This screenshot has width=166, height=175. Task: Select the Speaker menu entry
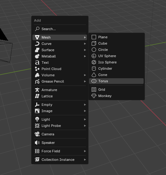(x=60, y=143)
